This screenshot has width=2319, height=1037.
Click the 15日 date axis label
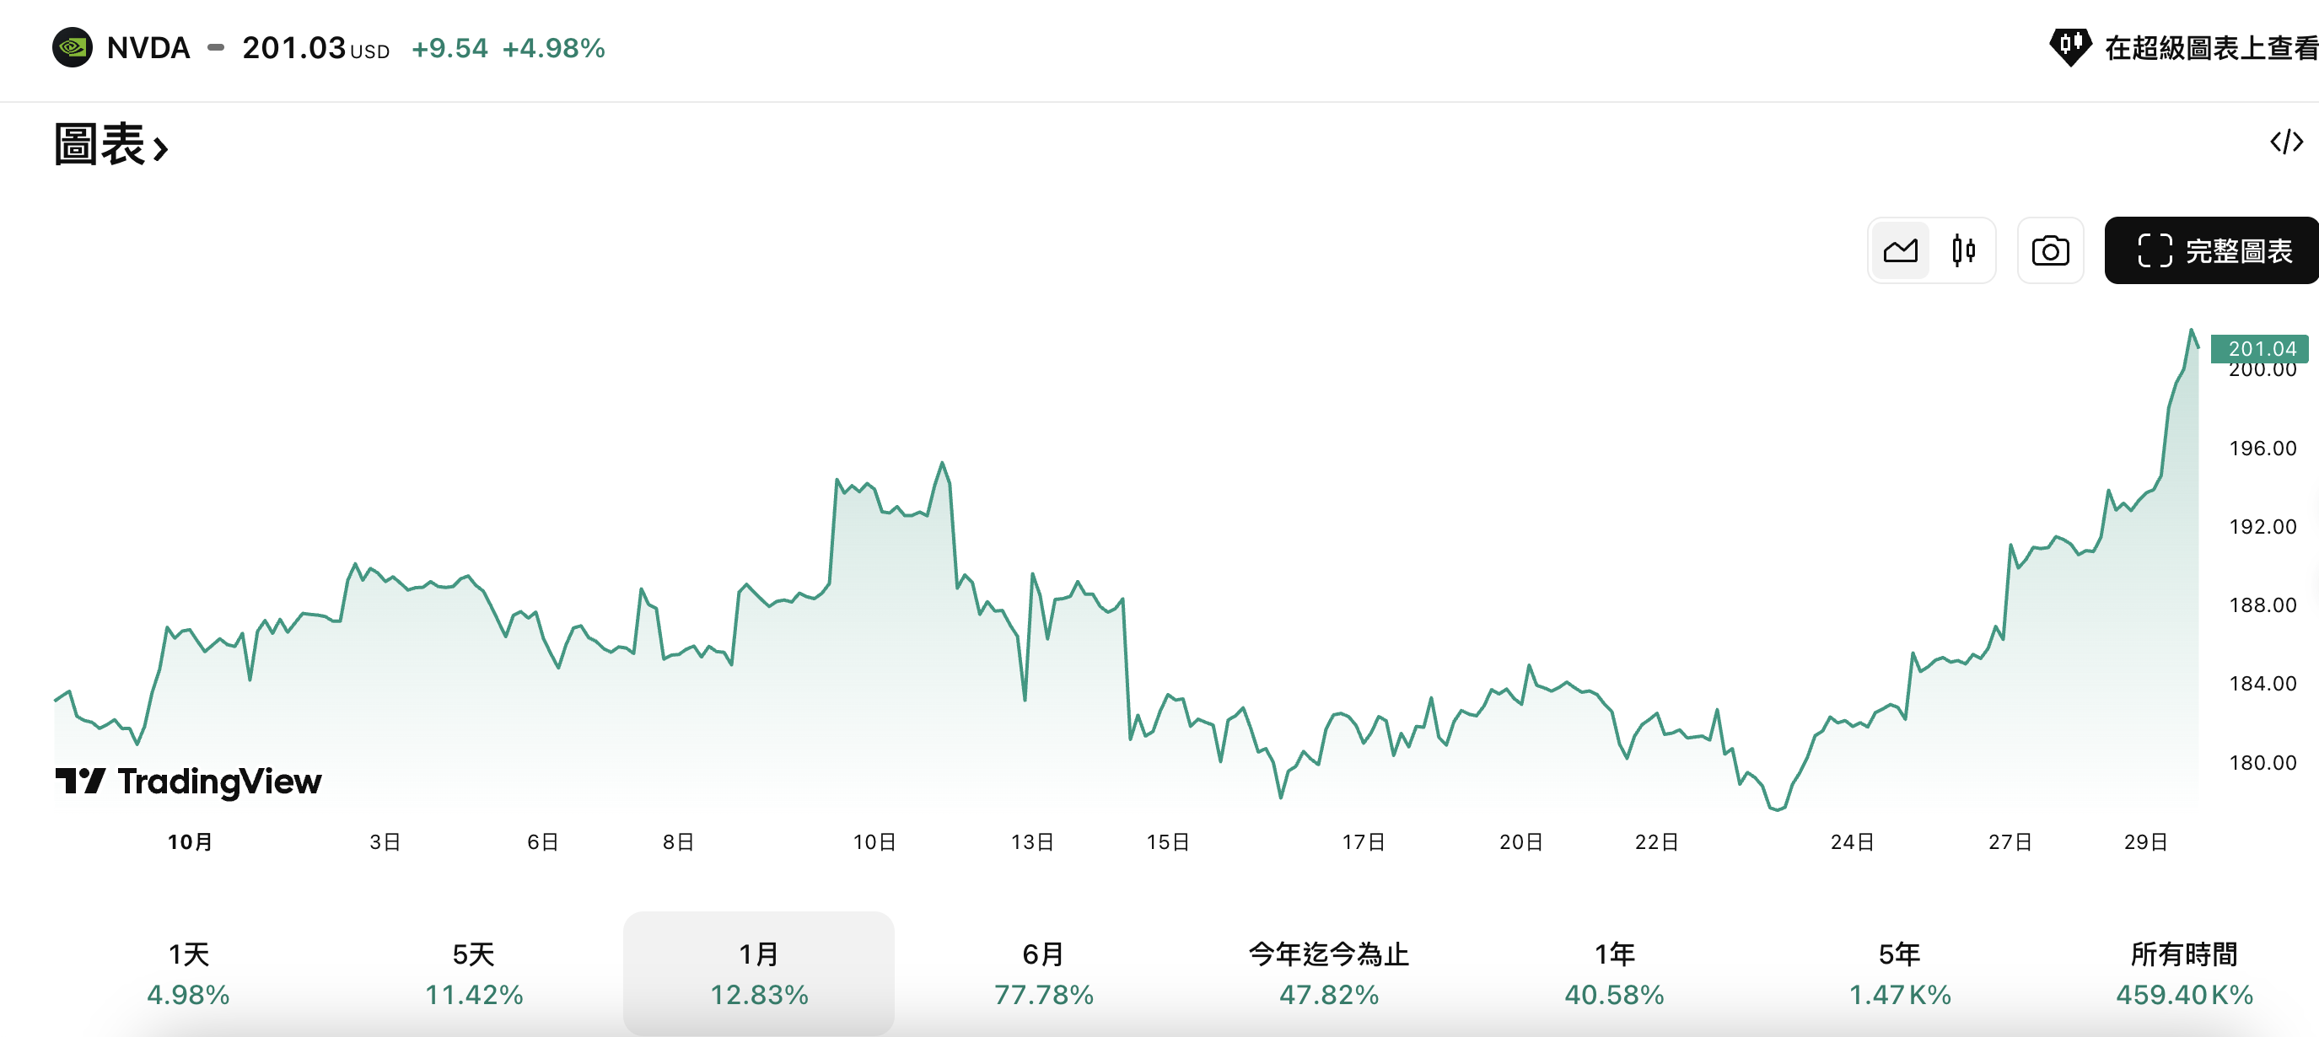click(x=1168, y=841)
